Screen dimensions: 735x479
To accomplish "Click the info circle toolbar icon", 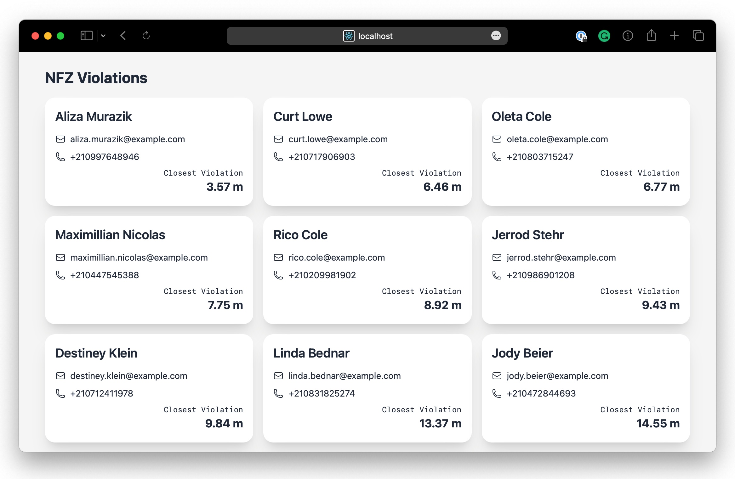I will click(628, 36).
